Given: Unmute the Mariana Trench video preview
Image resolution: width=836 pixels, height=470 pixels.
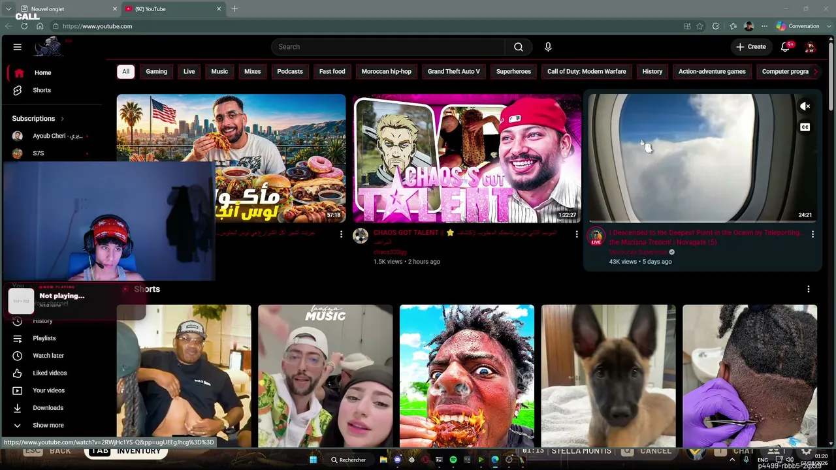Looking at the screenshot, I should (805, 106).
